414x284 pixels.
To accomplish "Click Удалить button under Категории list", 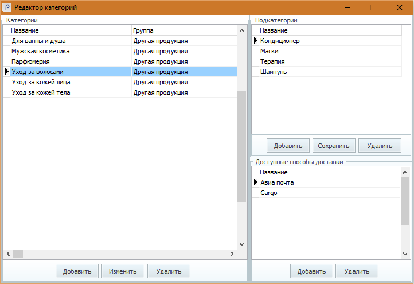I will 169,271.
